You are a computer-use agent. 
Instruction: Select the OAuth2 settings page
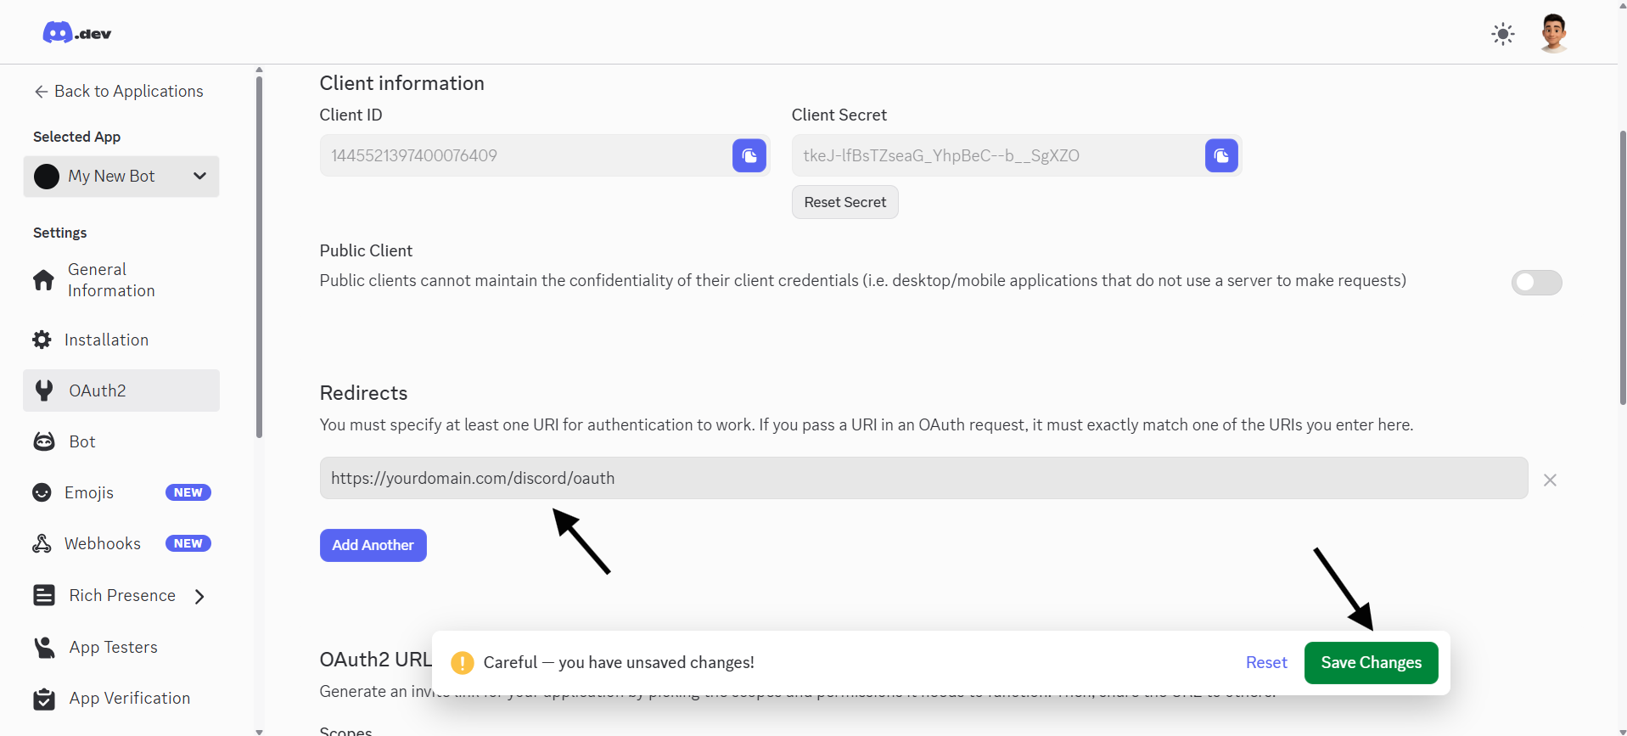tap(121, 390)
